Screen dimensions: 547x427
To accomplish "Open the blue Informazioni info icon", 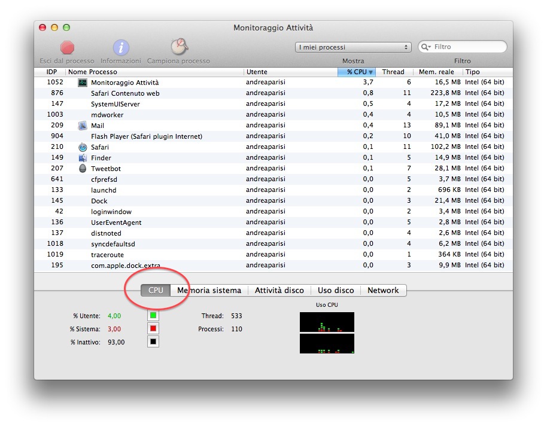I will [x=121, y=48].
